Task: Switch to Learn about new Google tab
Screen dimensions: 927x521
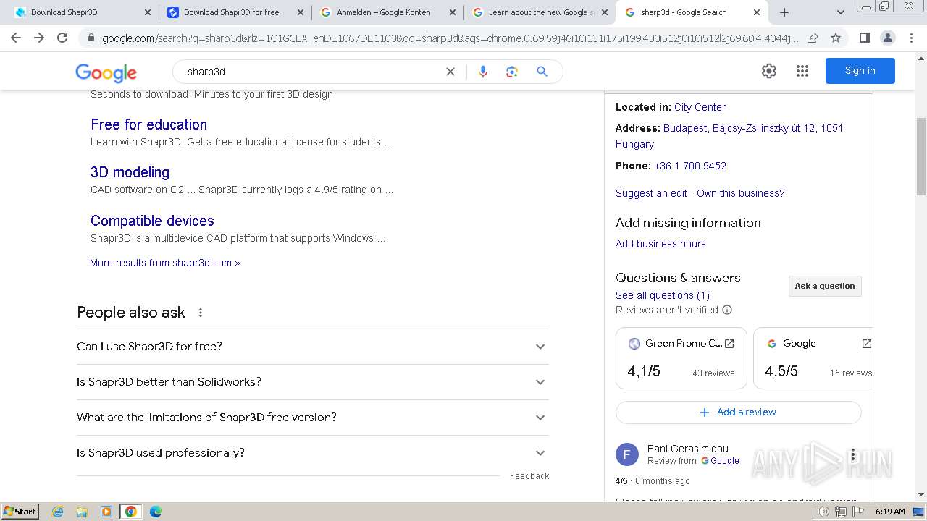Action: tap(540, 12)
